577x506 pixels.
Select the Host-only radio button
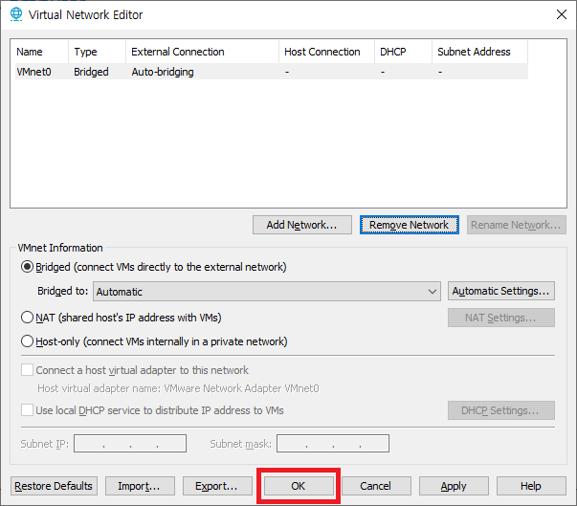pyautogui.click(x=27, y=341)
